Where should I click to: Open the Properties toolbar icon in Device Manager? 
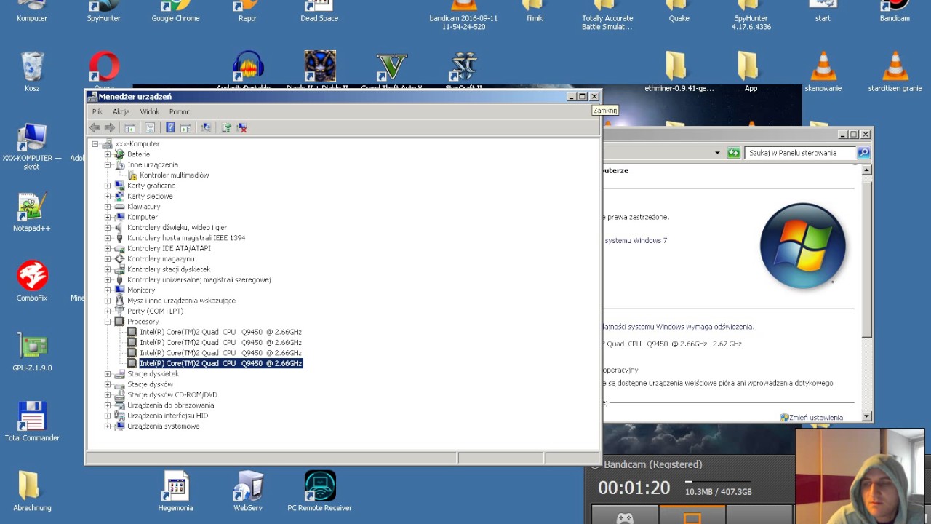pyautogui.click(x=150, y=127)
